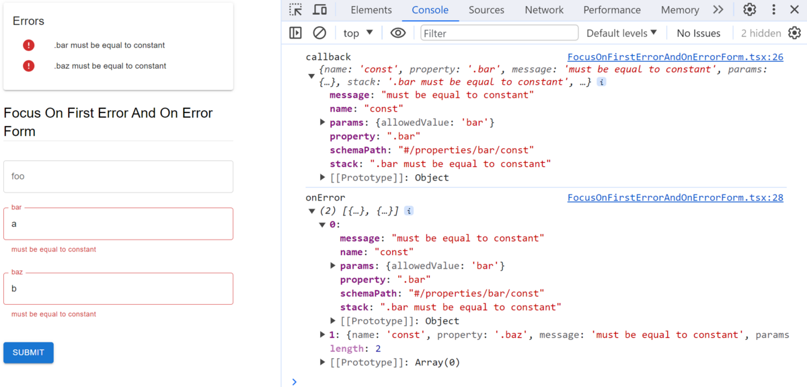The height and width of the screenshot is (387, 807).
Task: Toggle the live expression eye icon
Action: point(398,33)
